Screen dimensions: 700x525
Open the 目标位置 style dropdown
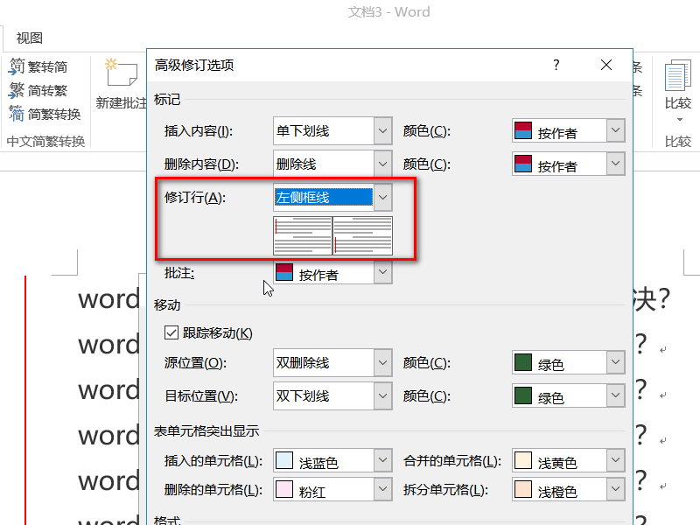point(382,395)
